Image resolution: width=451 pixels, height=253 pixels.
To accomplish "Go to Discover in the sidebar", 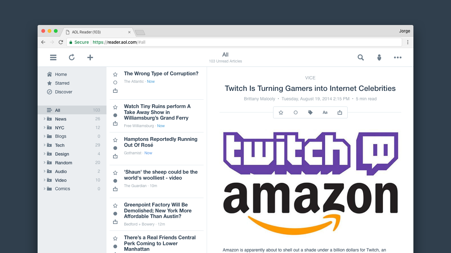I will tap(64, 92).
